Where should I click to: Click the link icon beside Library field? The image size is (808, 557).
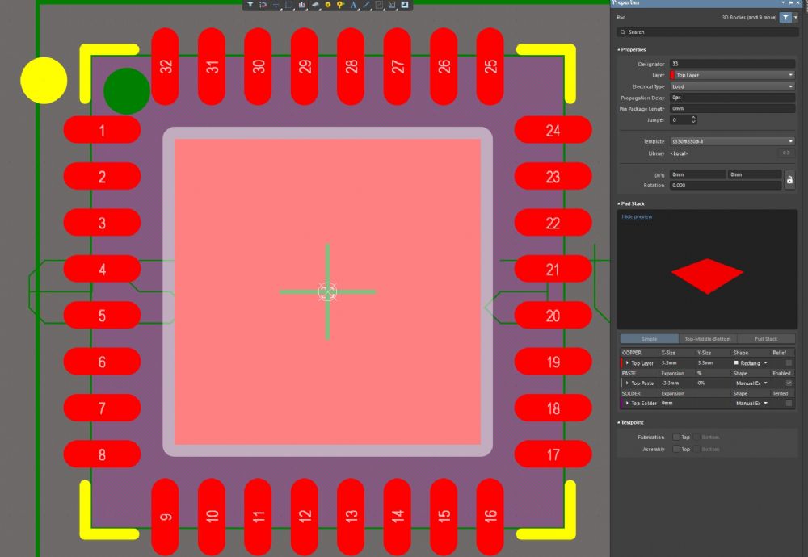[786, 153]
